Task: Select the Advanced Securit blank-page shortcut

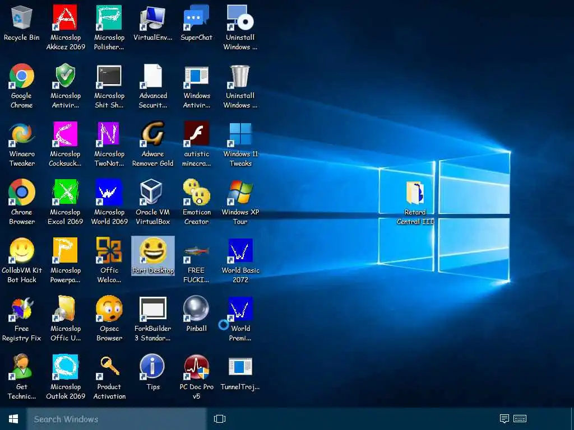Action: (152, 86)
